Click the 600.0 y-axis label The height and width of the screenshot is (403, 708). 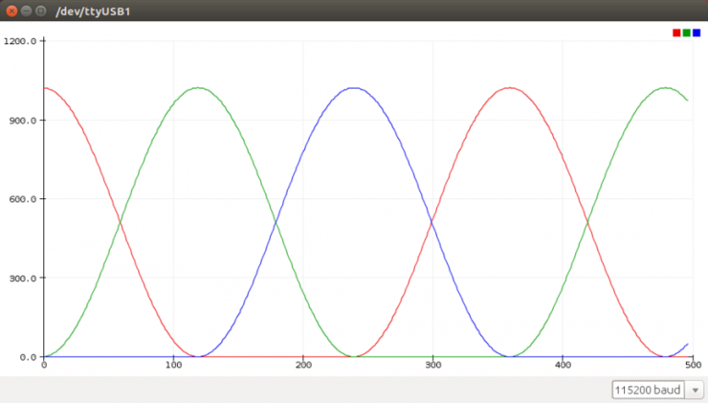click(23, 199)
